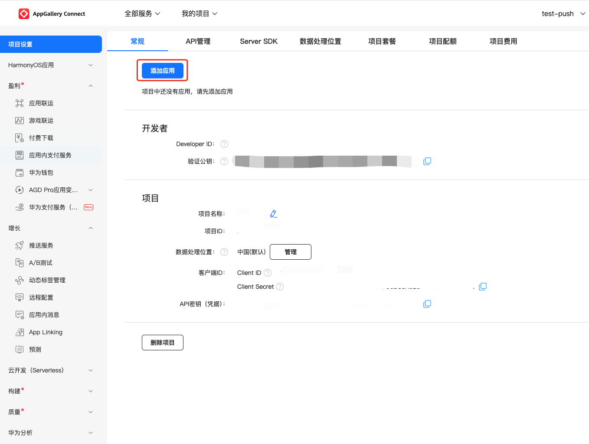The image size is (589, 444).
Task: Copy the verification public key
Action: pos(427,161)
